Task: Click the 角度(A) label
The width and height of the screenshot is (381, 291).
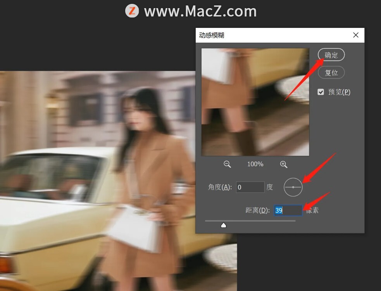Action: (220, 187)
